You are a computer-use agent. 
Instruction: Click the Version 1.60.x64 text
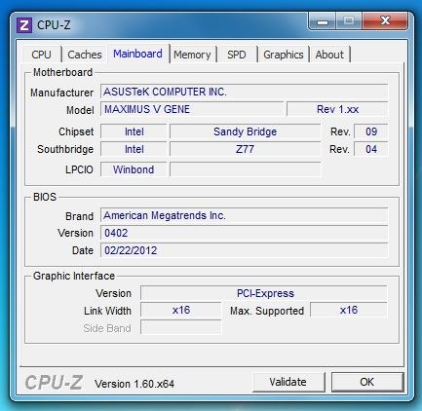click(x=134, y=384)
